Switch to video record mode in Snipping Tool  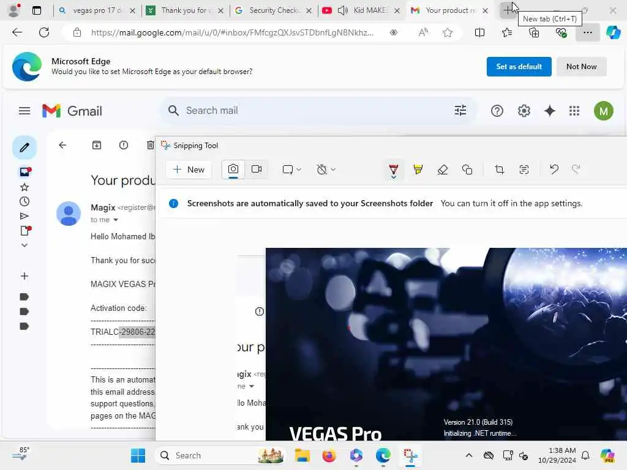pos(257,170)
